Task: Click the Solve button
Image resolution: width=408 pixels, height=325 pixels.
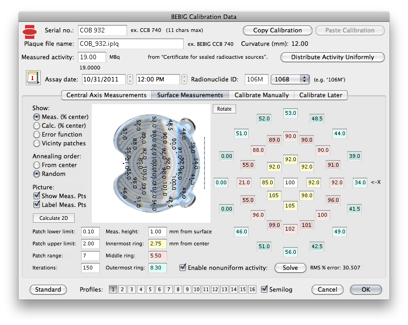Action: [x=290, y=268]
